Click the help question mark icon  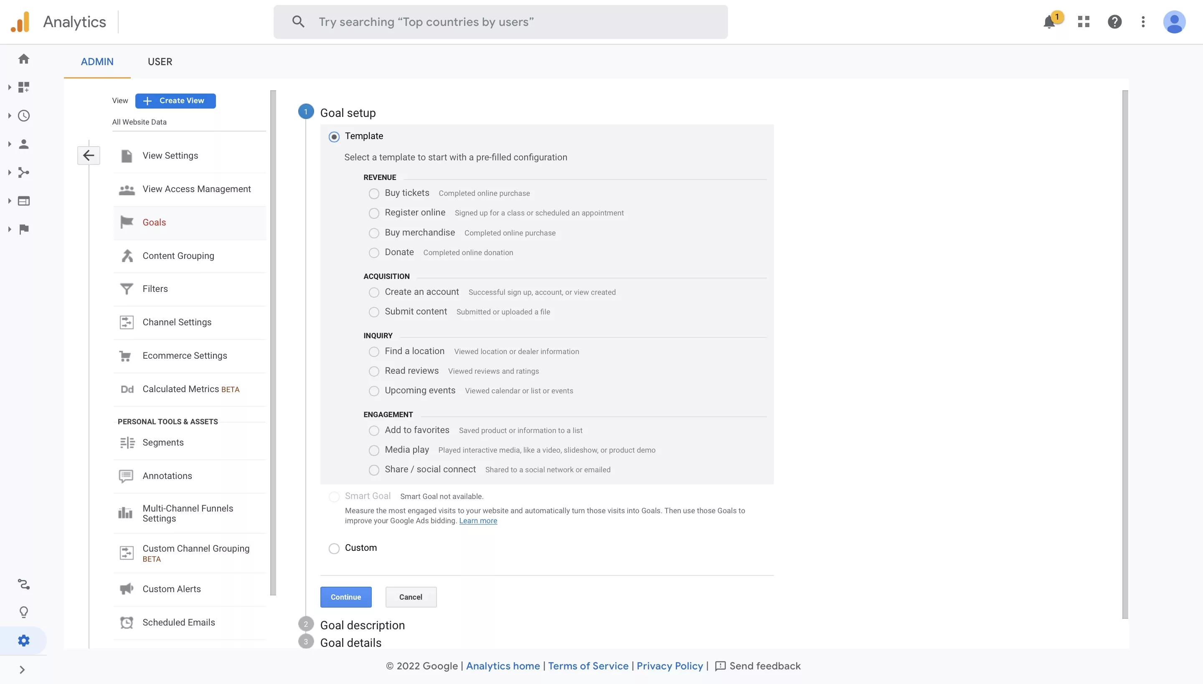[1114, 22]
